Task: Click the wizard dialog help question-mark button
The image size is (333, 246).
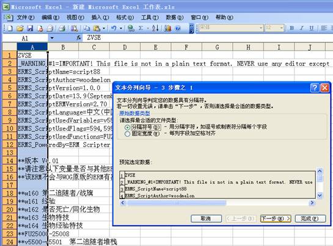Action: [x=315, y=88]
